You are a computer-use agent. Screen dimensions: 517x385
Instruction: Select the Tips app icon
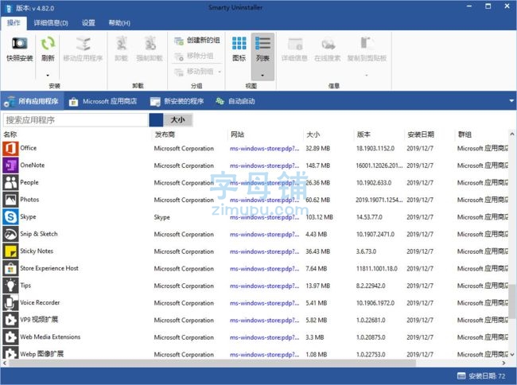click(10, 286)
